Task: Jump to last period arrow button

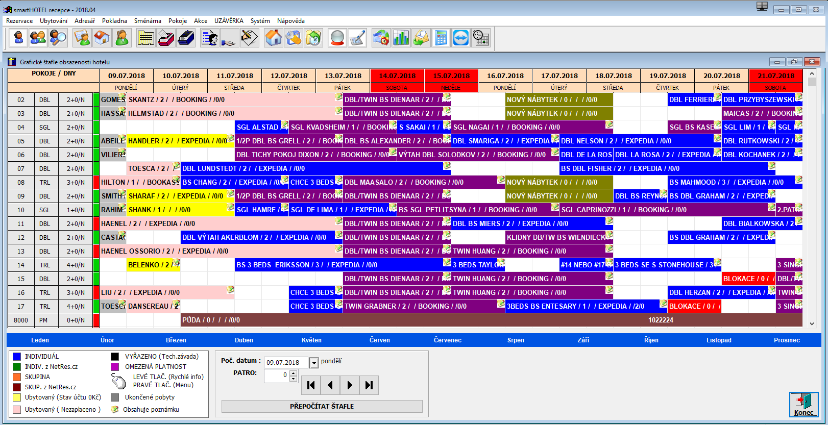Action: click(x=369, y=385)
